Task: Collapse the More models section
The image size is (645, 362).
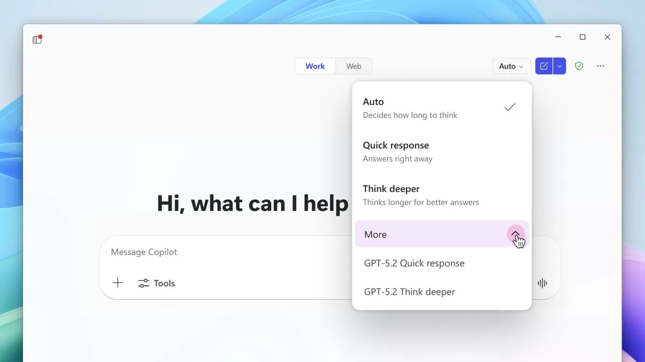Action: coord(516,234)
